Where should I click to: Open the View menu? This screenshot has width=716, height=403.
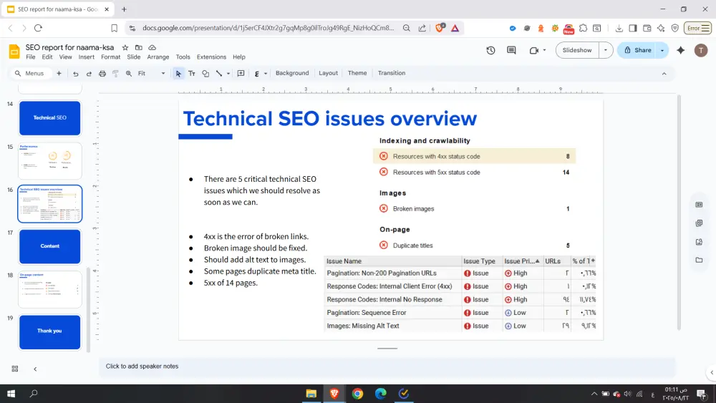pos(65,57)
